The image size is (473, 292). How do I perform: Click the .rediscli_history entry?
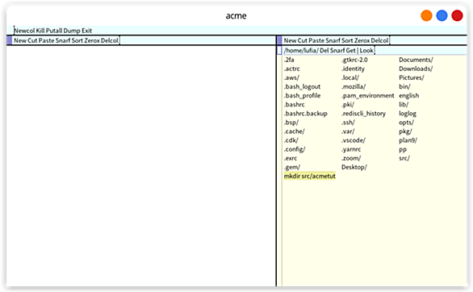363,114
